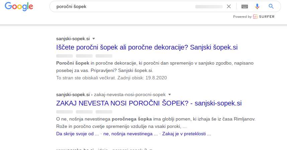Viewport: 287px width, 150px height.
Task: Click the 'Powered by' text
Action: (x=242, y=17)
